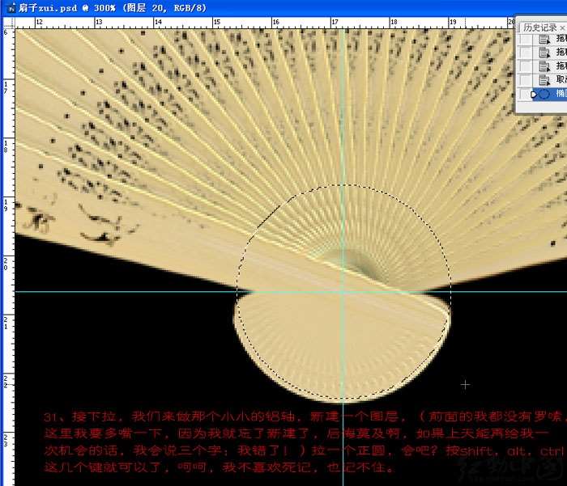Click the ruler origin corner box

(9, 23)
